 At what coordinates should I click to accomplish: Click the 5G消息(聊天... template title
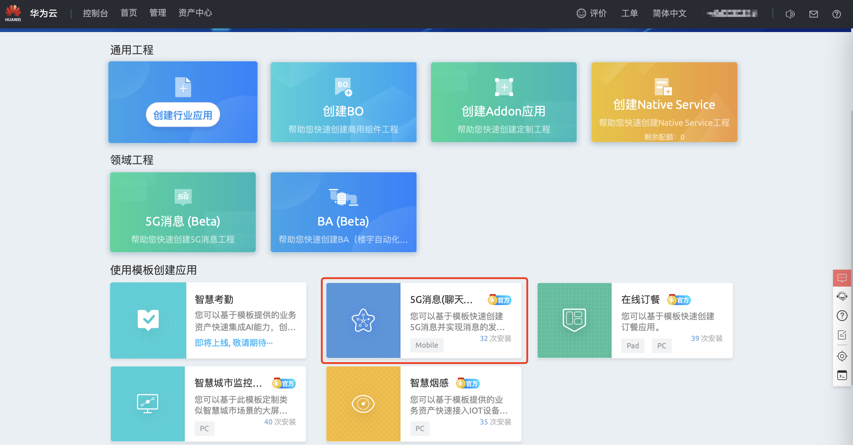[x=441, y=300]
